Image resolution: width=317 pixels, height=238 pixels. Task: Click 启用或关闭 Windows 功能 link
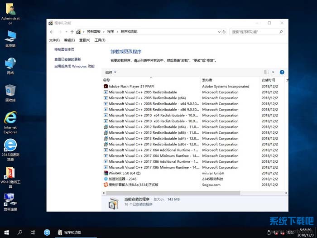74,66
